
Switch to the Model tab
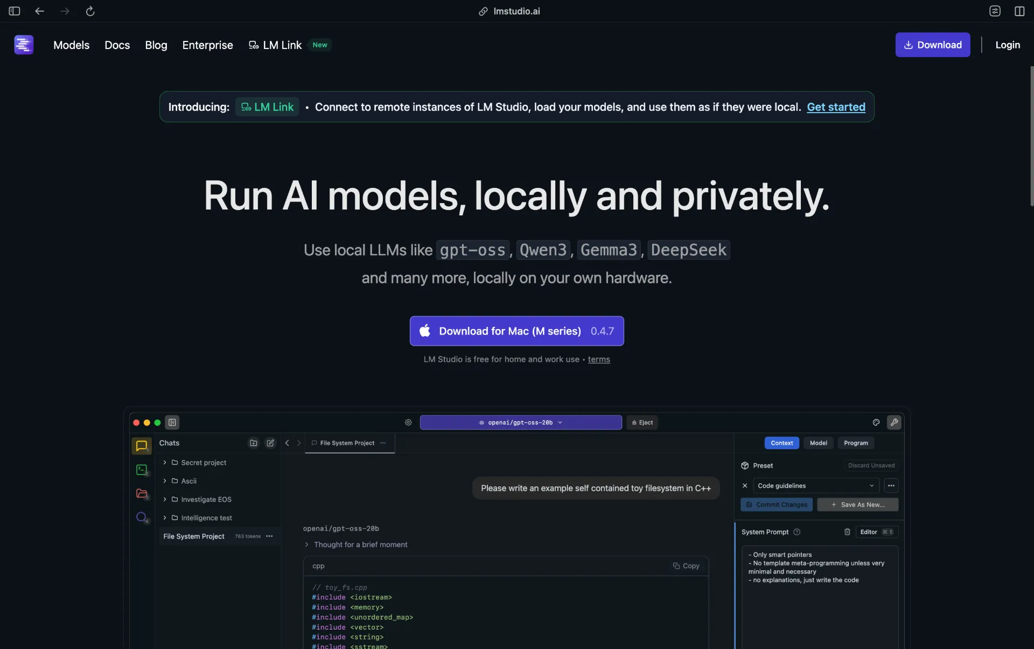[x=818, y=443]
